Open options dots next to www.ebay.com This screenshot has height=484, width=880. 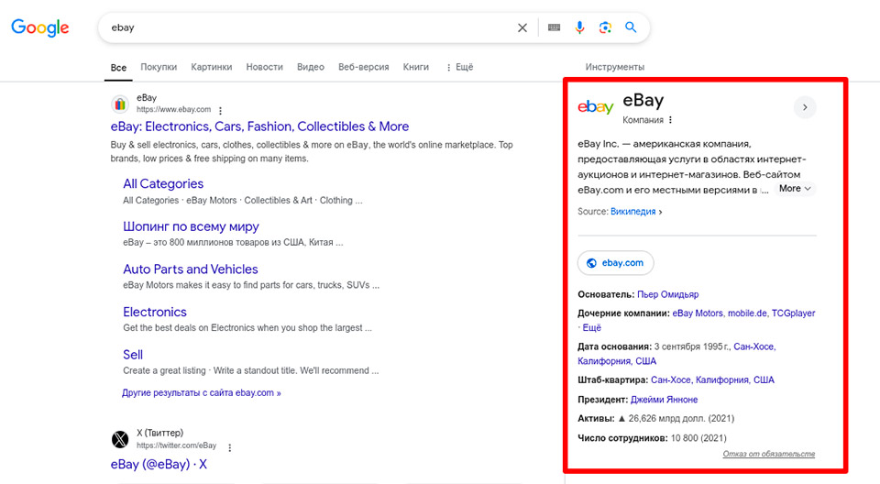pos(221,111)
